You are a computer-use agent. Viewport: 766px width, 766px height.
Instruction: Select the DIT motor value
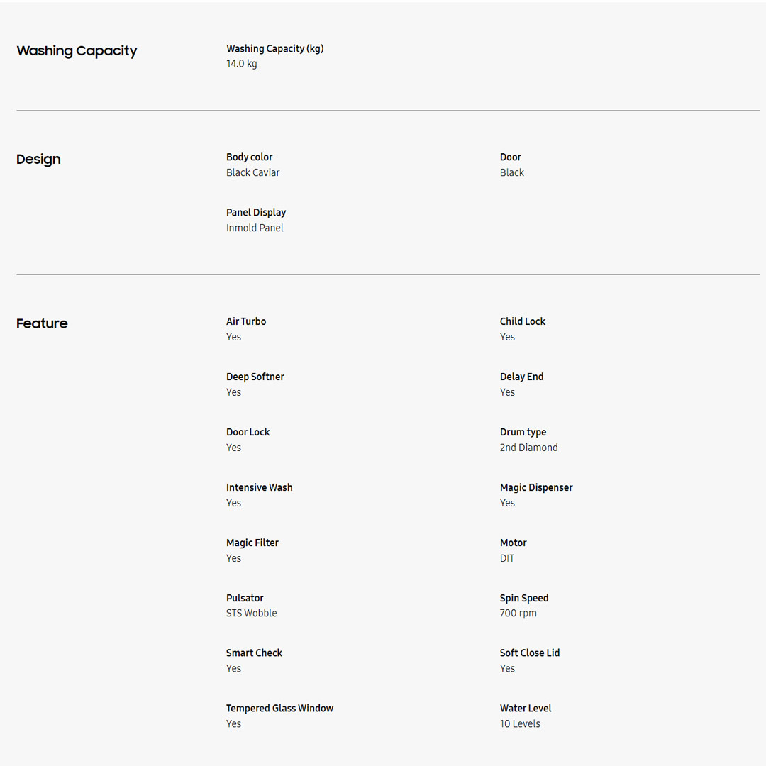(x=507, y=559)
